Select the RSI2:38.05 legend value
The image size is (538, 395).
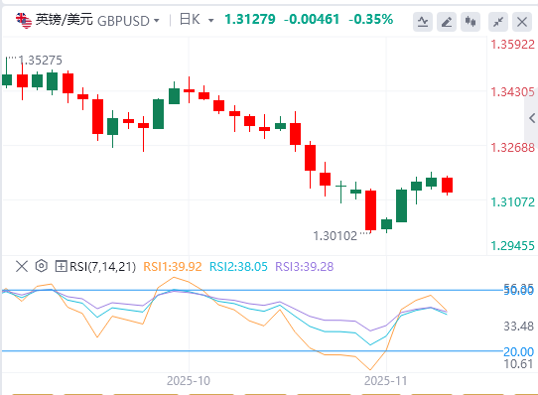238,266
